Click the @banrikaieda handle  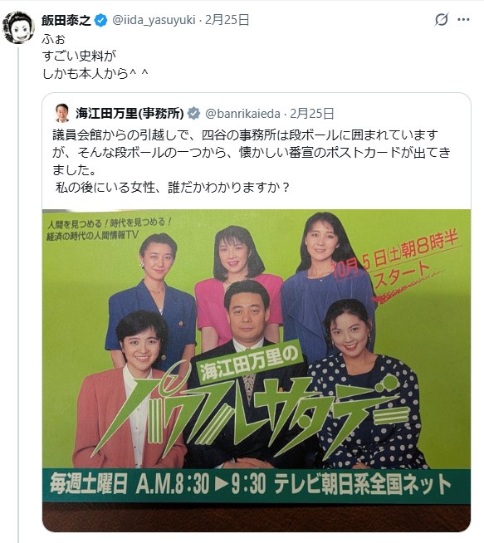tap(242, 113)
